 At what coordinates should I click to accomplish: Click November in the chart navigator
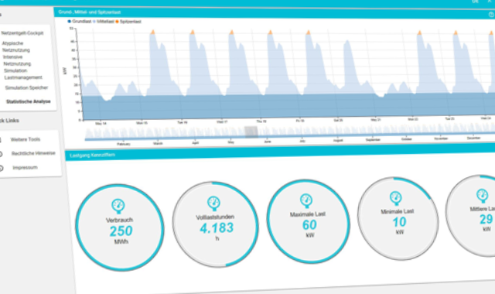[441, 138]
